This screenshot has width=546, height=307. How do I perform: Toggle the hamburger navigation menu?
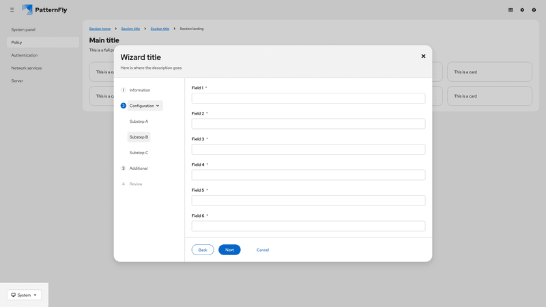[x=12, y=10]
